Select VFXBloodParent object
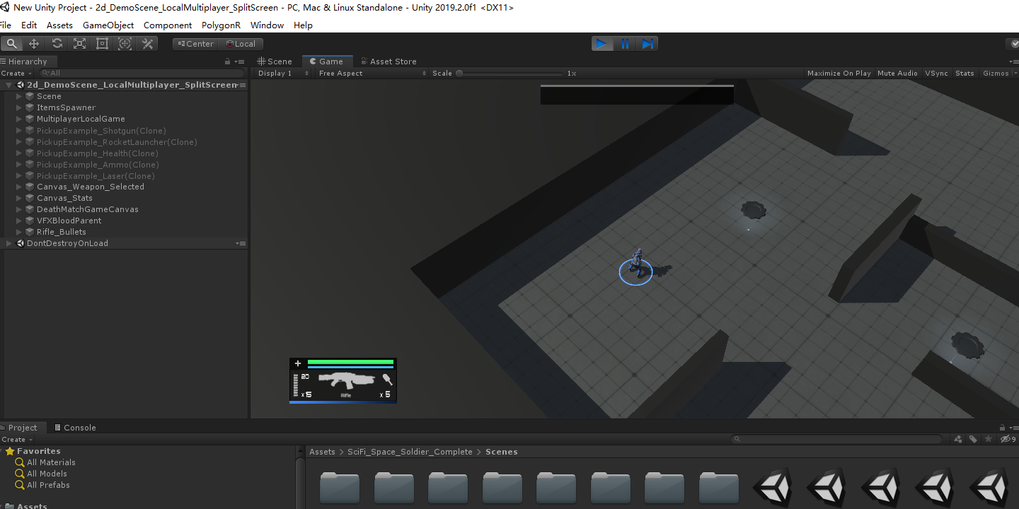1019x509 pixels. [69, 221]
